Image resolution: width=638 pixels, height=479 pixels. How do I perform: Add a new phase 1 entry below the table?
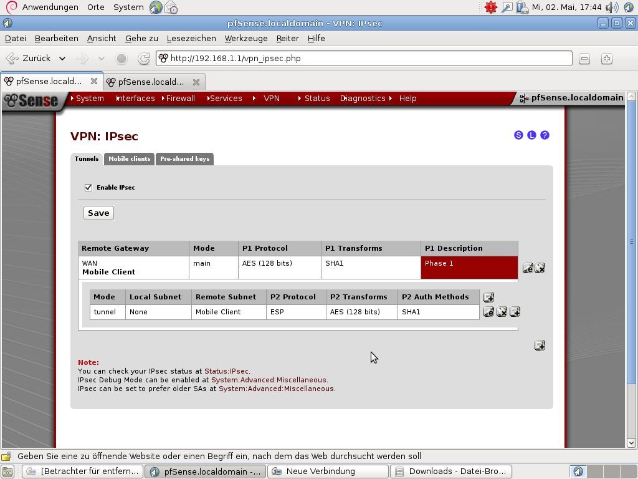click(540, 346)
